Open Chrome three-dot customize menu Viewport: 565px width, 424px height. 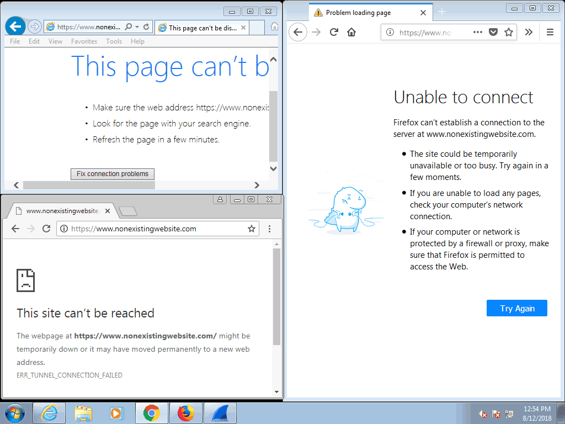[x=269, y=229]
